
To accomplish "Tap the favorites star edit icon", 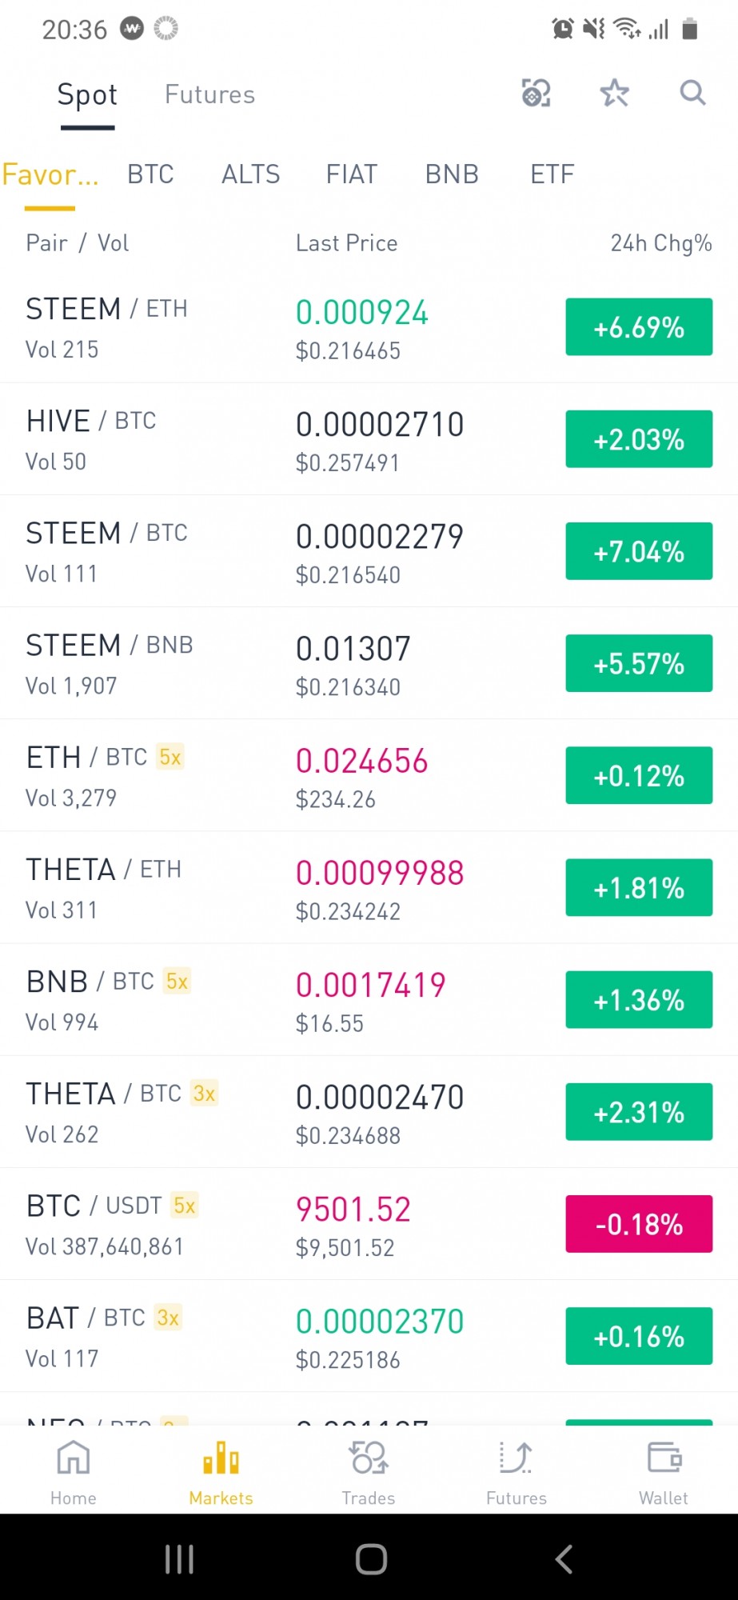I will point(614,94).
